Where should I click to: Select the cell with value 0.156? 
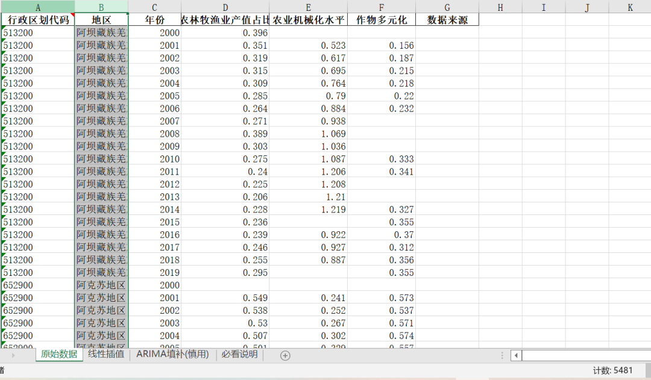click(x=382, y=45)
